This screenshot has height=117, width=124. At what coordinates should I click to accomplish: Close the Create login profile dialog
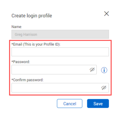[x=106, y=14]
